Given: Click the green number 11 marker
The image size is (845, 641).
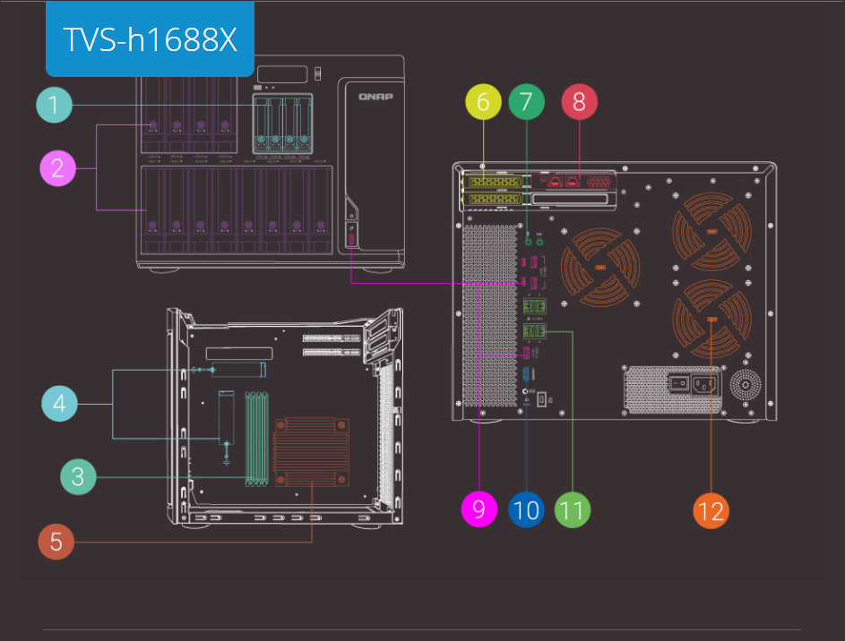Looking at the screenshot, I should (572, 509).
